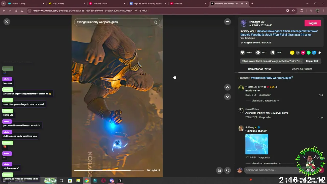The width and height of the screenshot is (327, 184).
Task: Open comments via speech bubble icon
Action: tap(258, 53)
